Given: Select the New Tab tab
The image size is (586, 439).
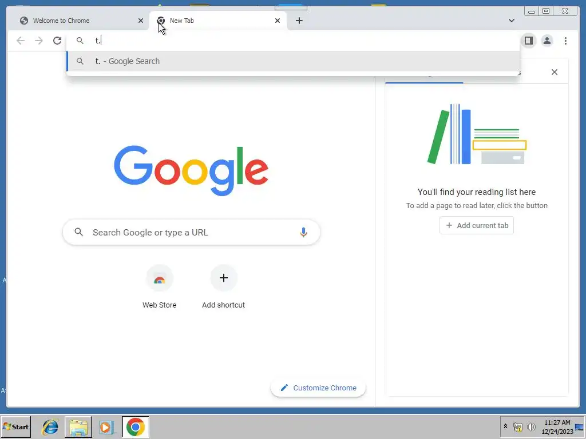Looking at the screenshot, I should [x=217, y=21].
